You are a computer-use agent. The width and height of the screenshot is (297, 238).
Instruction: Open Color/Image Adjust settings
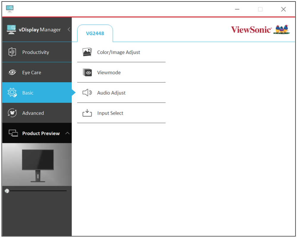pyautogui.click(x=121, y=52)
